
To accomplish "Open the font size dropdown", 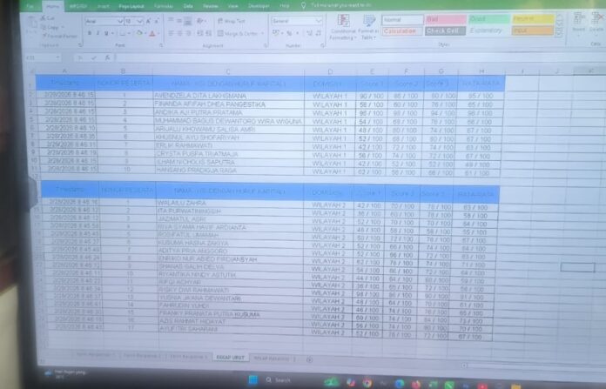I will point(141,19).
